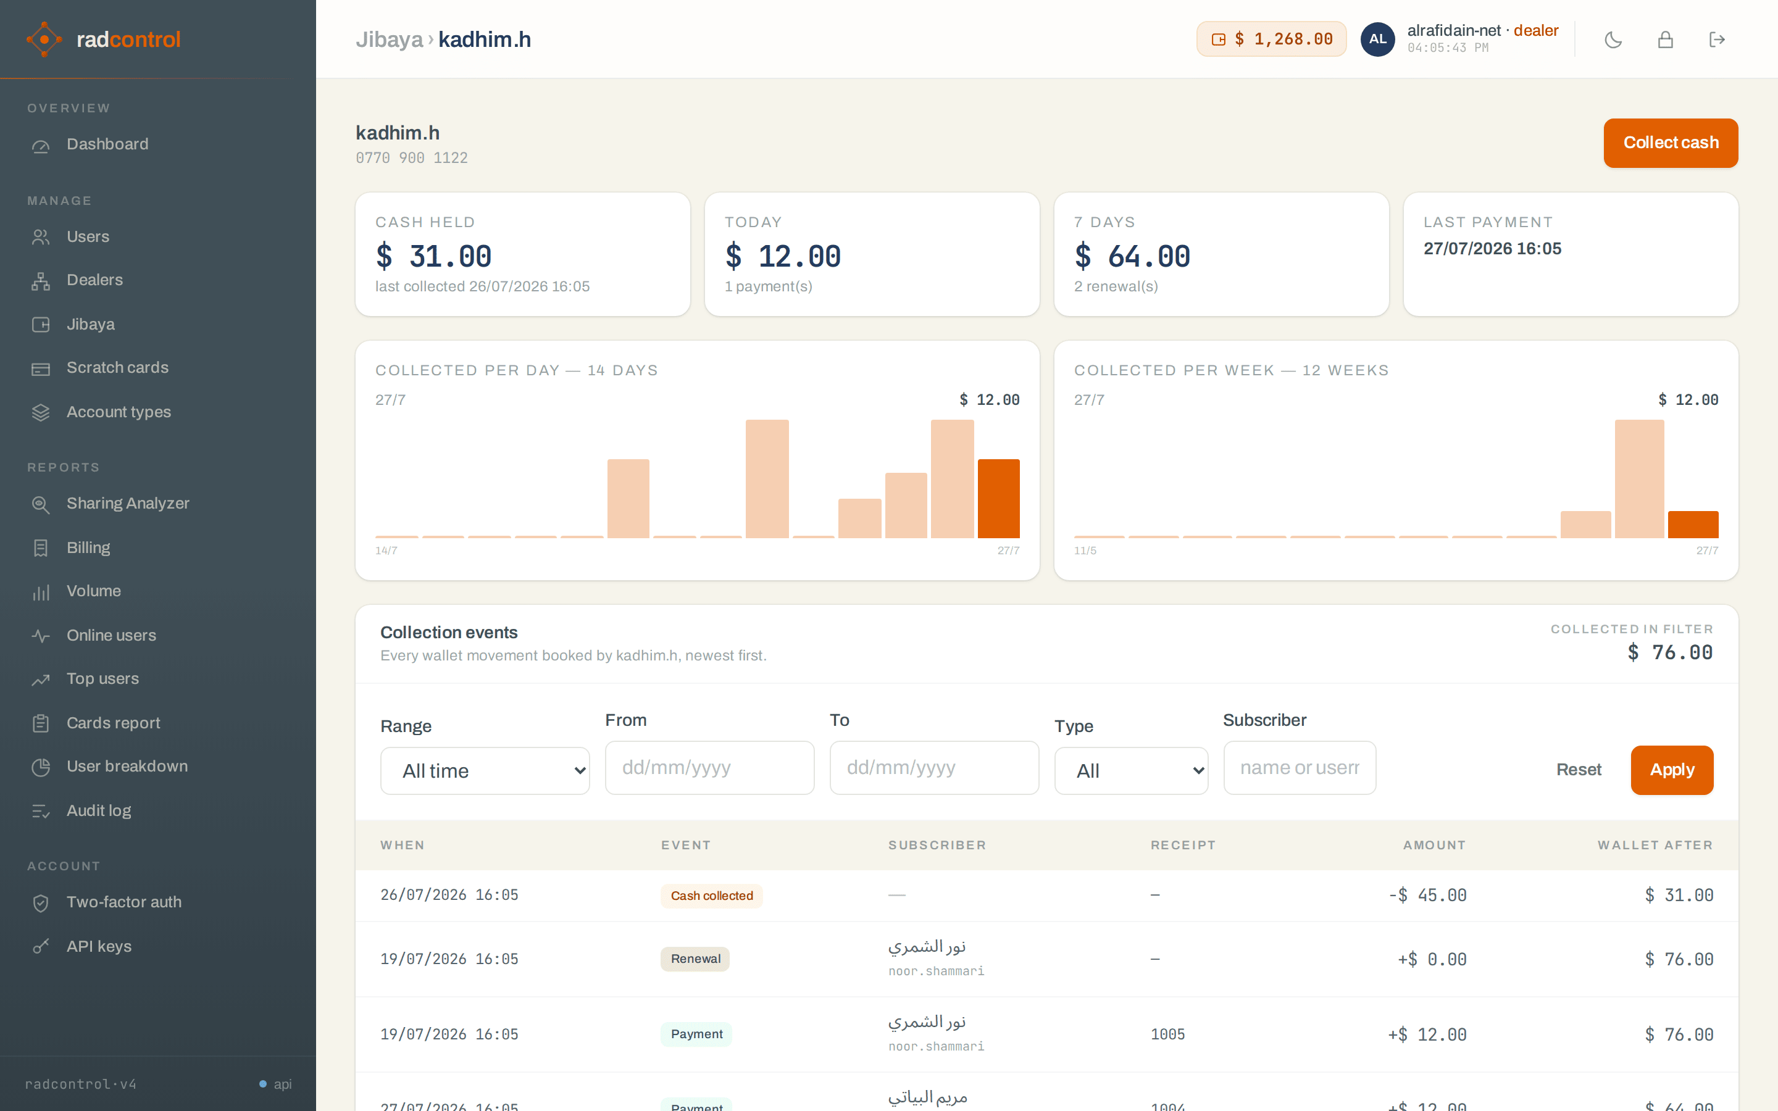Click the Volume bars icon
The height and width of the screenshot is (1111, 1778).
click(40, 593)
